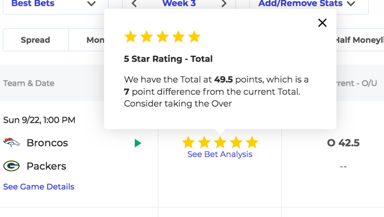Close the 5 Star Rating popup
Image resolution: width=384 pixels, height=217 pixels.
[x=322, y=23]
